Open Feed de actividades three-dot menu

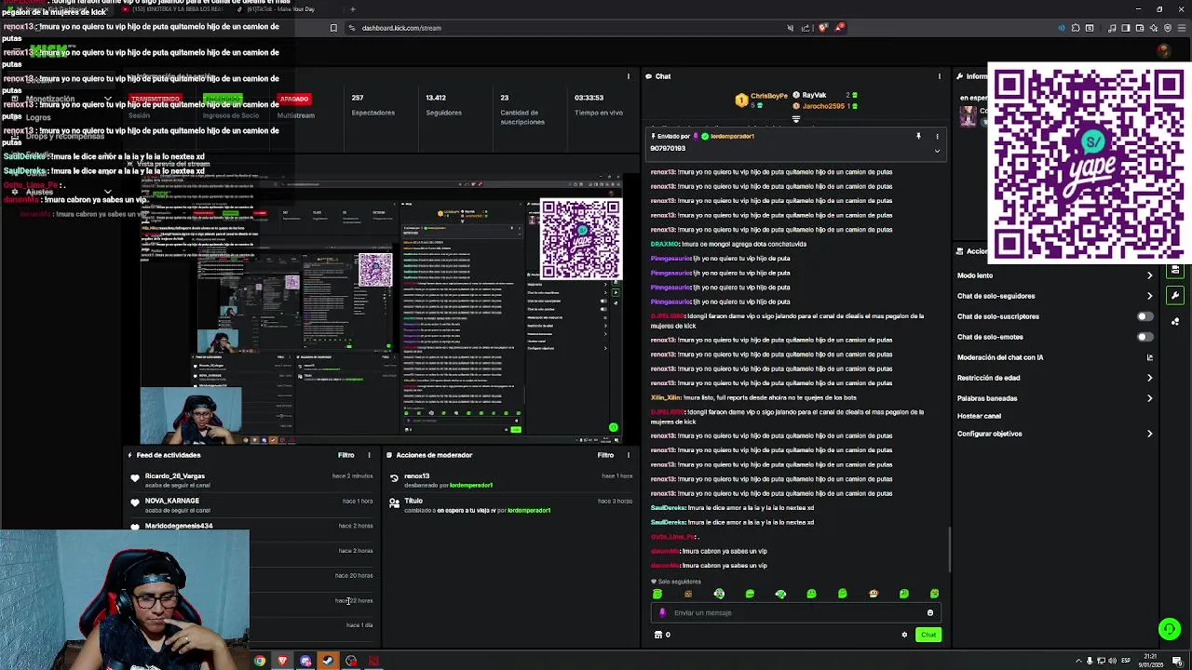369,455
